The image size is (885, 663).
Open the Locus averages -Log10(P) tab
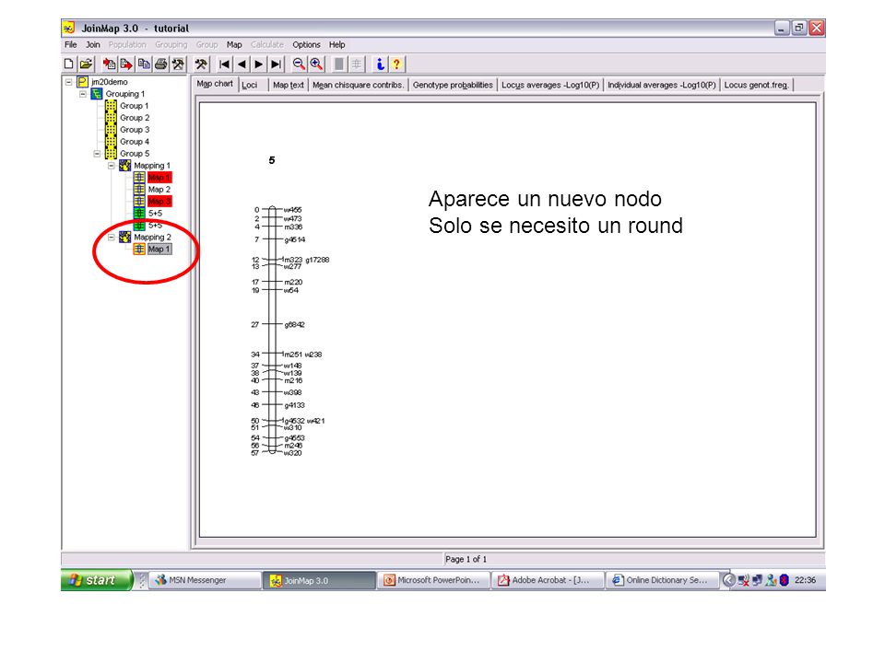pos(550,85)
